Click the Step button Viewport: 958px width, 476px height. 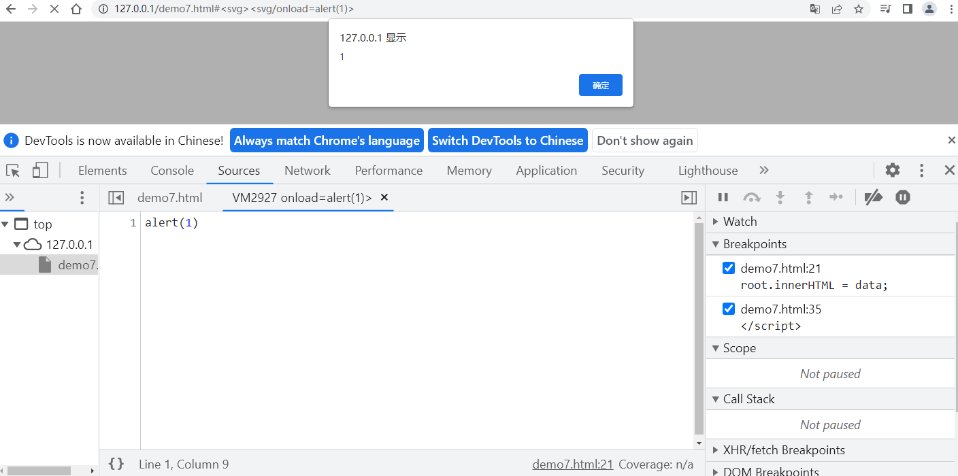836,197
